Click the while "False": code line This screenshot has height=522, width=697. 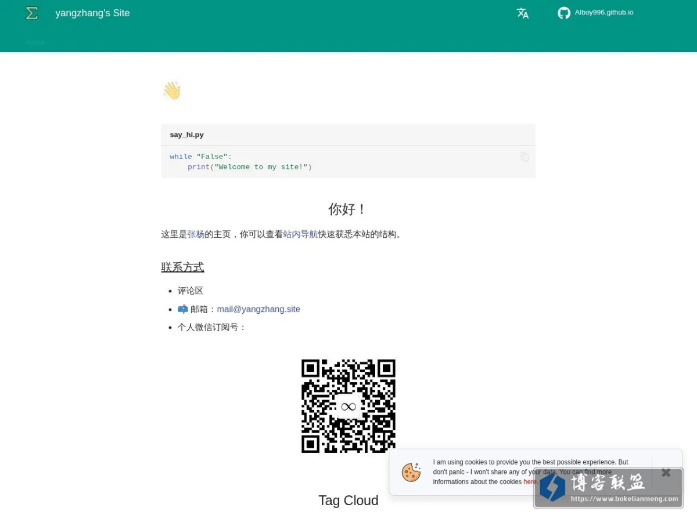coord(200,157)
